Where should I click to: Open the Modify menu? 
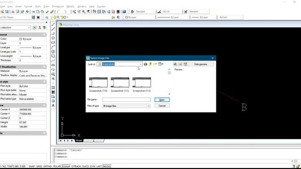tap(71, 7)
